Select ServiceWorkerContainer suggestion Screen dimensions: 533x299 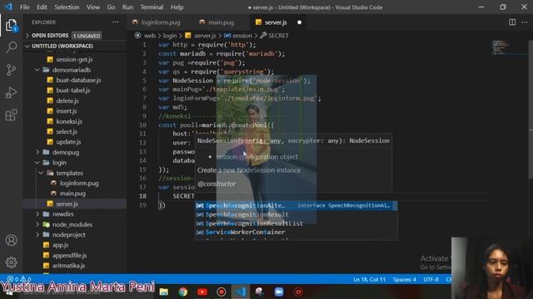tap(296, 233)
